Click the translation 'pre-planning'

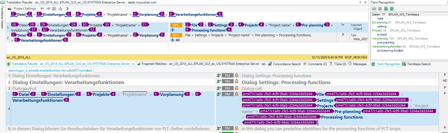[x=386, y=42]
